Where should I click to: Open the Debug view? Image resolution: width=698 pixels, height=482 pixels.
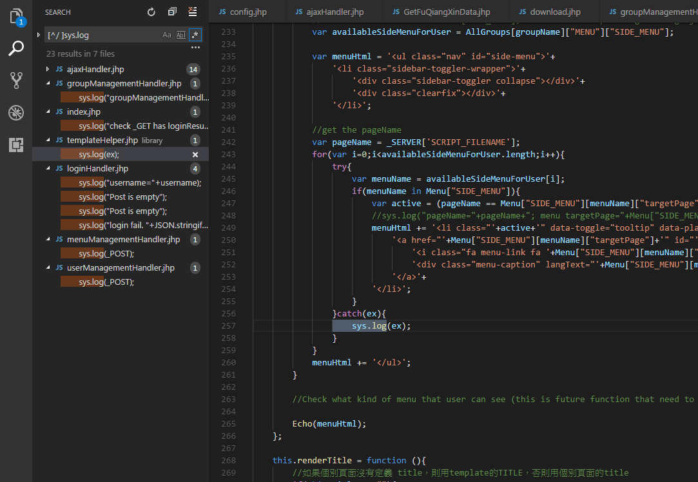click(16, 112)
